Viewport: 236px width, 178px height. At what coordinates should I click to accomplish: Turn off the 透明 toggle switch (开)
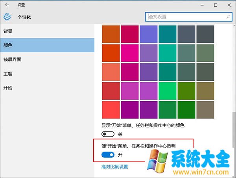coord(108,155)
